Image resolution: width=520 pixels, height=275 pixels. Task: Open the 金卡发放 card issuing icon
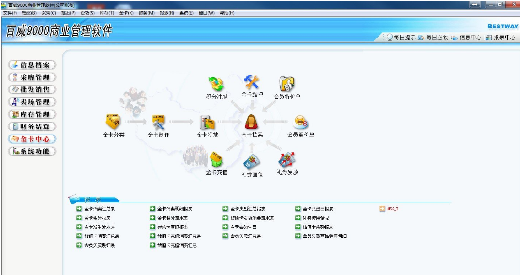[x=207, y=122]
